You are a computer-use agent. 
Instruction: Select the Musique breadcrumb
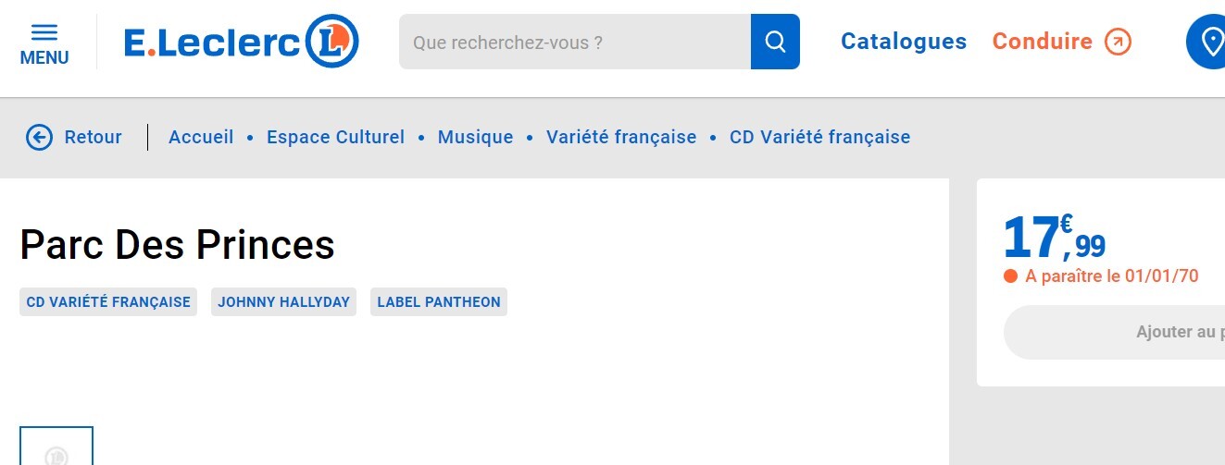coord(475,138)
